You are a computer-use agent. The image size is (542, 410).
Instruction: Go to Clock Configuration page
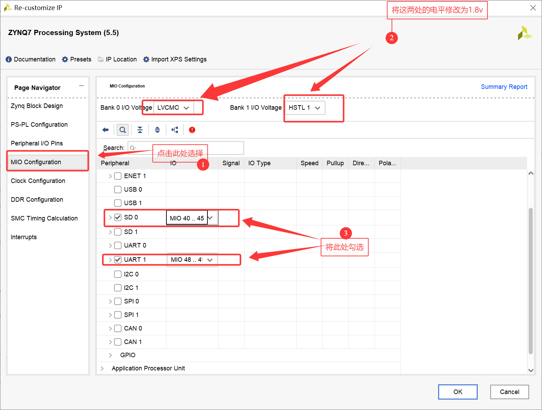(x=38, y=181)
